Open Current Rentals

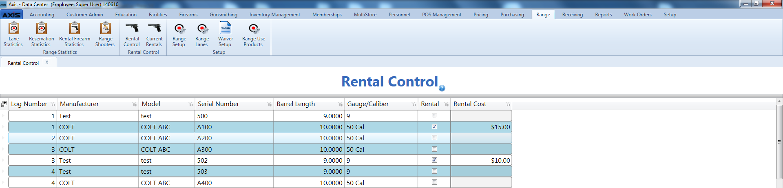[154, 35]
